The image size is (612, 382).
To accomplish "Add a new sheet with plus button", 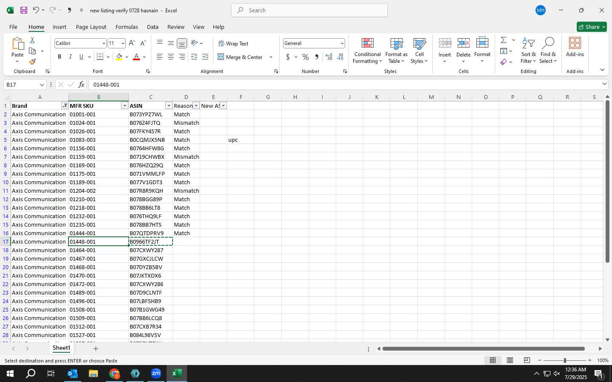I will pyautogui.click(x=96, y=349).
